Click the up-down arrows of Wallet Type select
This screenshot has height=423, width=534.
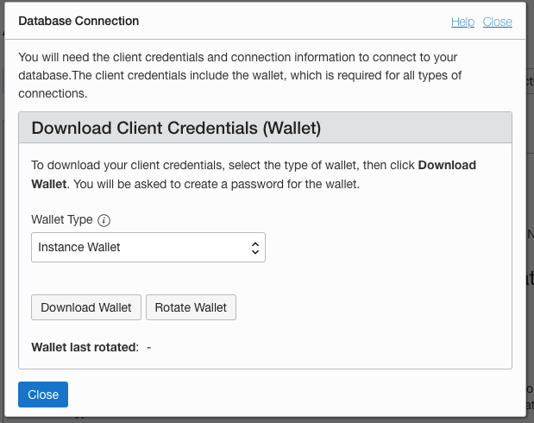[x=255, y=248]
